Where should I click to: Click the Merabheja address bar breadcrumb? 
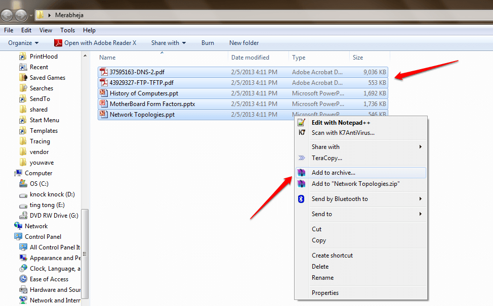click(69, 15)
